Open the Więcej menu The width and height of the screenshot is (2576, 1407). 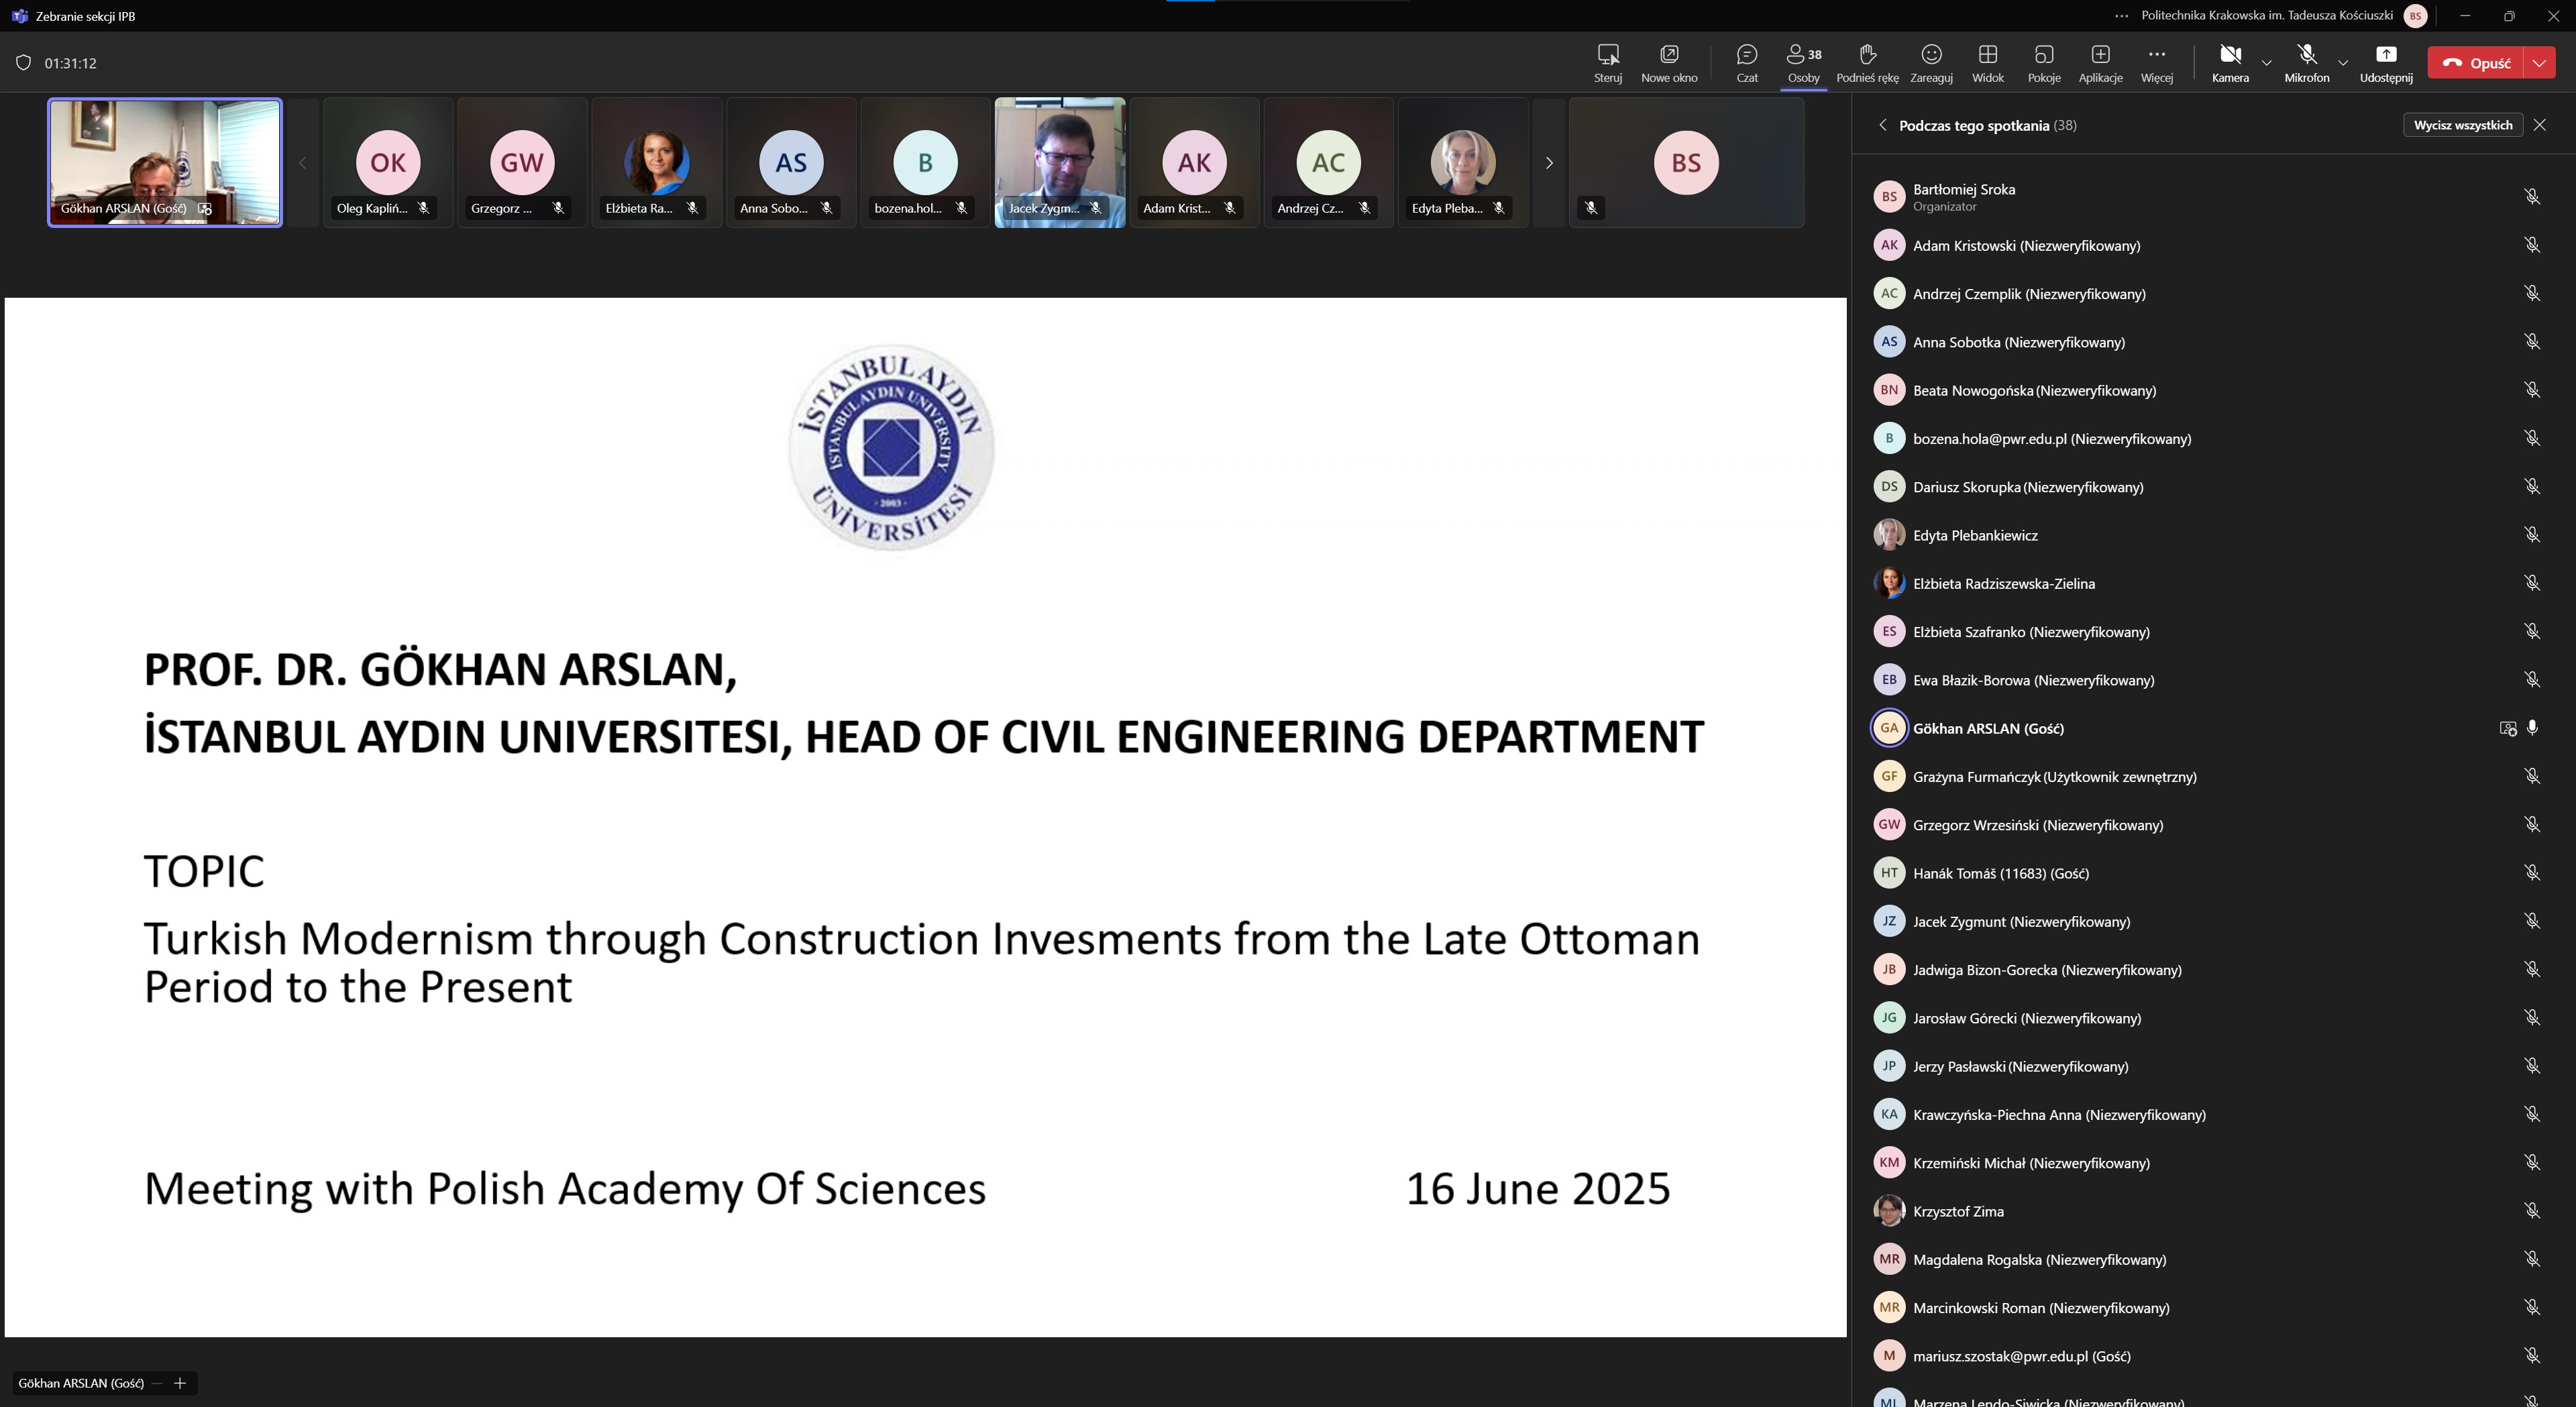pos(2156,62)
